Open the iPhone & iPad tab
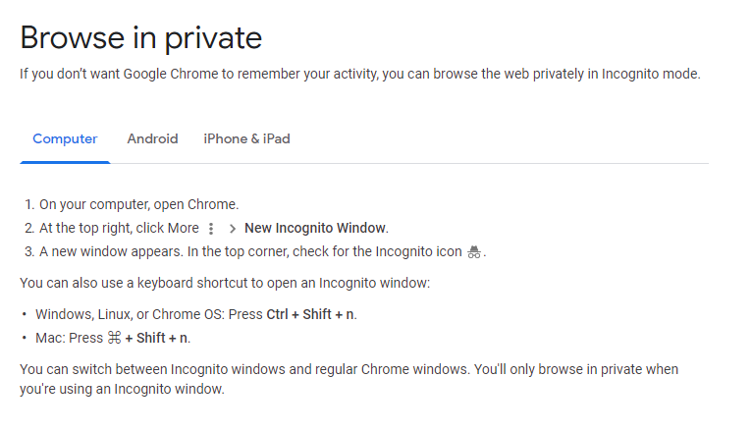 (246, 138)
